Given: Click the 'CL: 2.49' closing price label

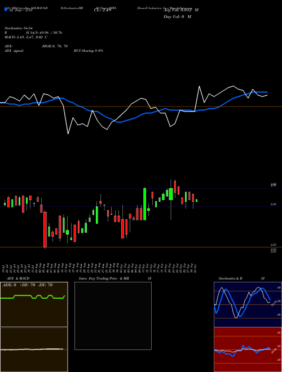Looking at the screenshot, I should pos(103,10).
